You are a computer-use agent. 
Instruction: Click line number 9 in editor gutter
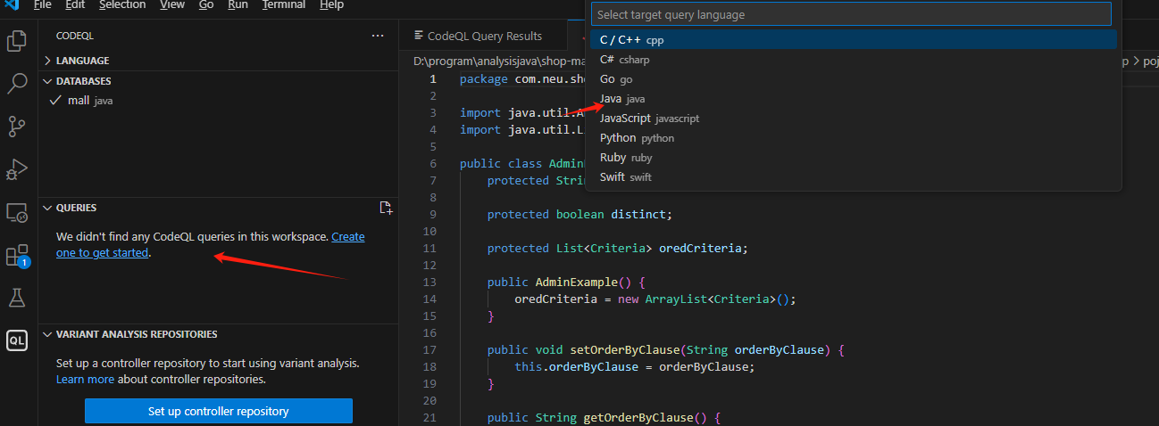433,214
